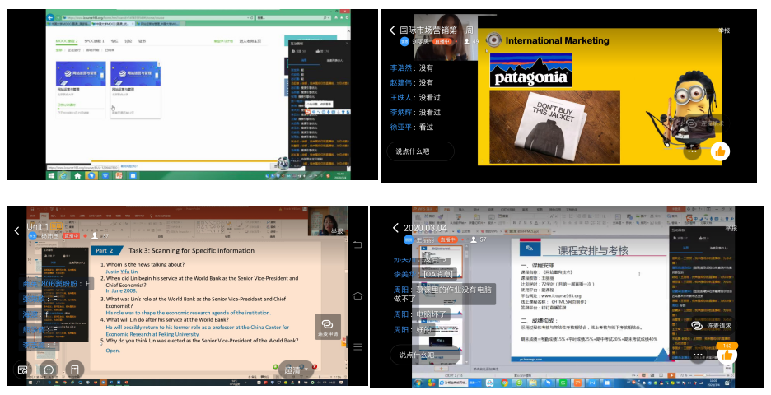Click the 连麦请求 button in the 2020.03.04 stream

coord(712,325)
